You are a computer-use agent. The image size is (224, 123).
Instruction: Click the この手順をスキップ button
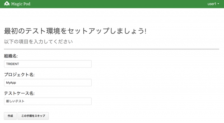point(33,116)
